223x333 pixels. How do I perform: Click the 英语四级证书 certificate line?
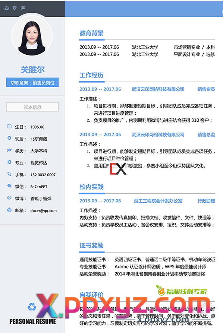click(165, 260)
